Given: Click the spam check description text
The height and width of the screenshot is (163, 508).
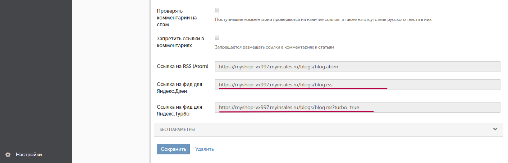Looking at the screenshot, I should [323, 19].
